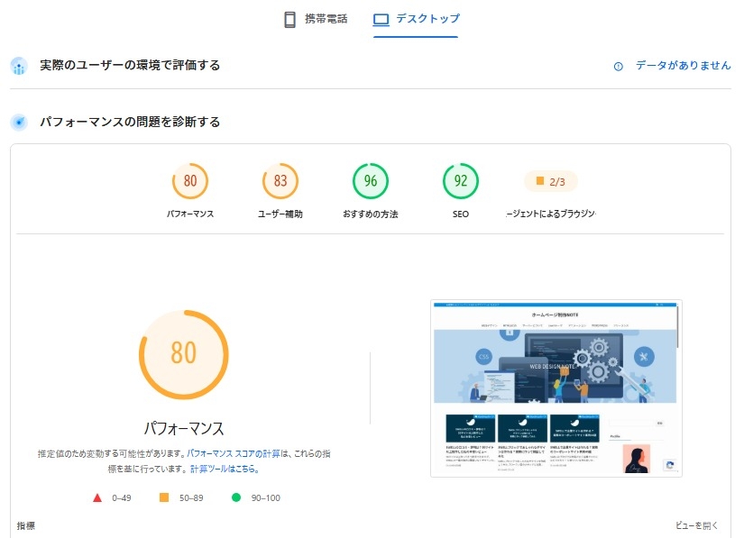744x538 pixels.
Task: Click the ユーザー補助 label
Action: [280, 214]
